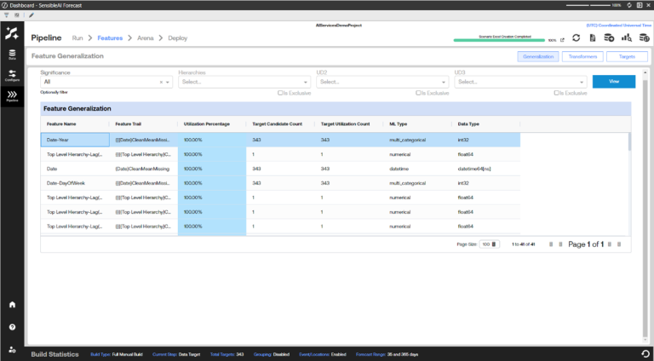This screenshot has height=361, width=654.
Task: Click the Home icon in sidebar
Action: 12,304
